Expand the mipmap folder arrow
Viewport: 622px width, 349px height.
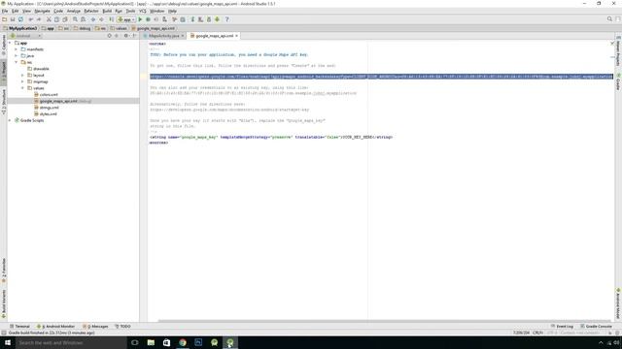(22, 81)
